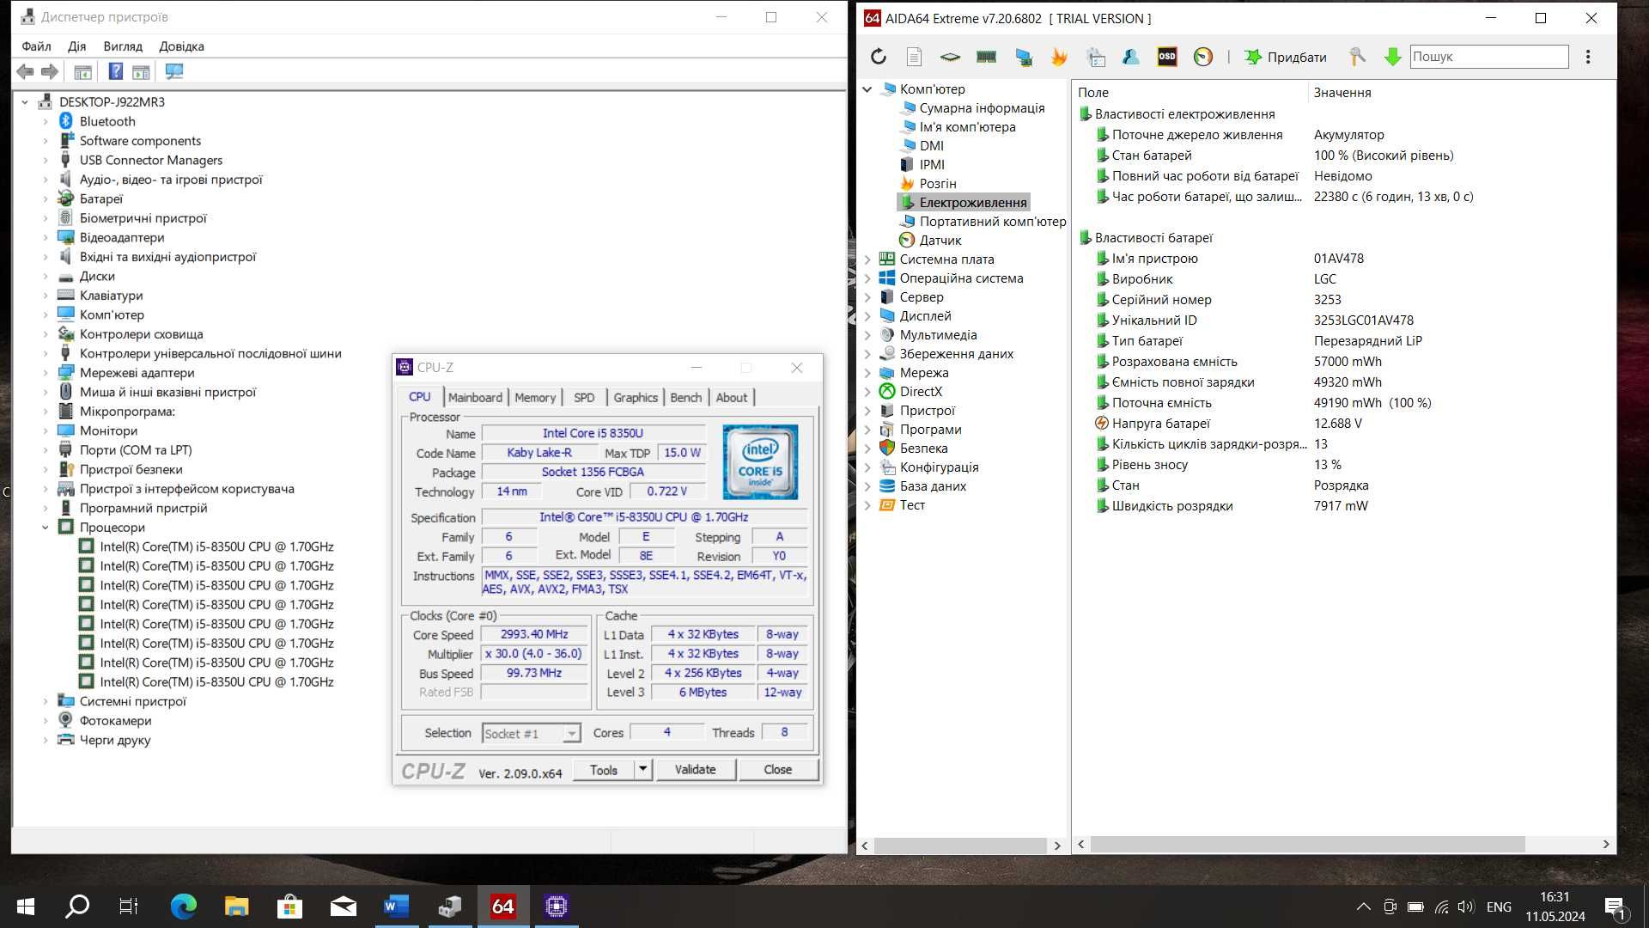
Task: Click the CPU-Z icon in the taskbar
Action: coord(556,906)
